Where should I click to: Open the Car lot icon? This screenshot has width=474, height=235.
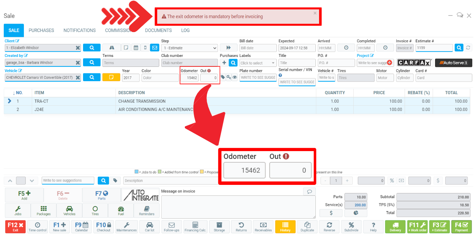(150, 227)
